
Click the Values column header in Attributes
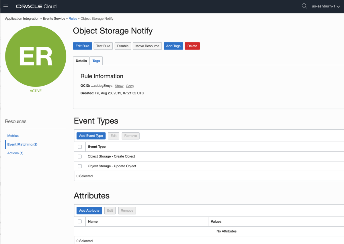216,221
